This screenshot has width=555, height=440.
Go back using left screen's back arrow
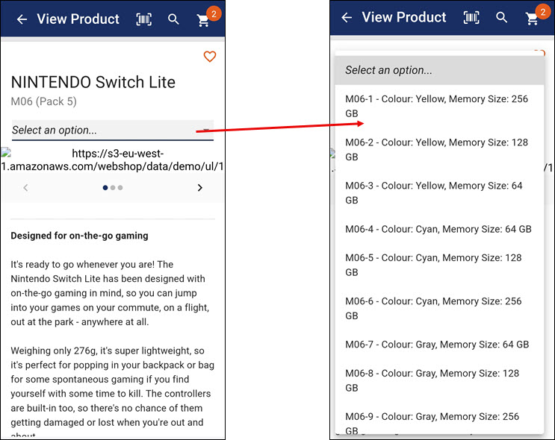(22, 19)
